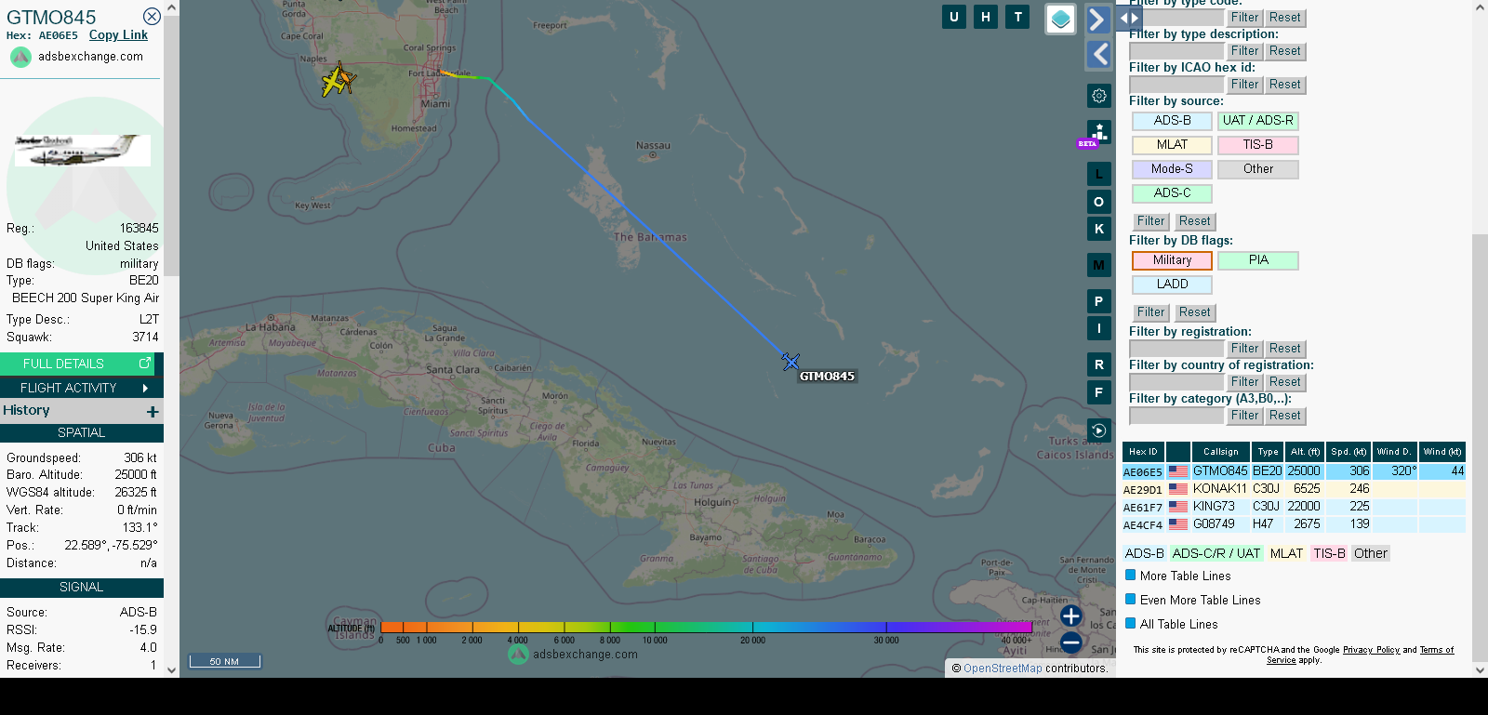Select KONAK11 row in aircraft table
1488x715 pixels.
click(1294, 489)
